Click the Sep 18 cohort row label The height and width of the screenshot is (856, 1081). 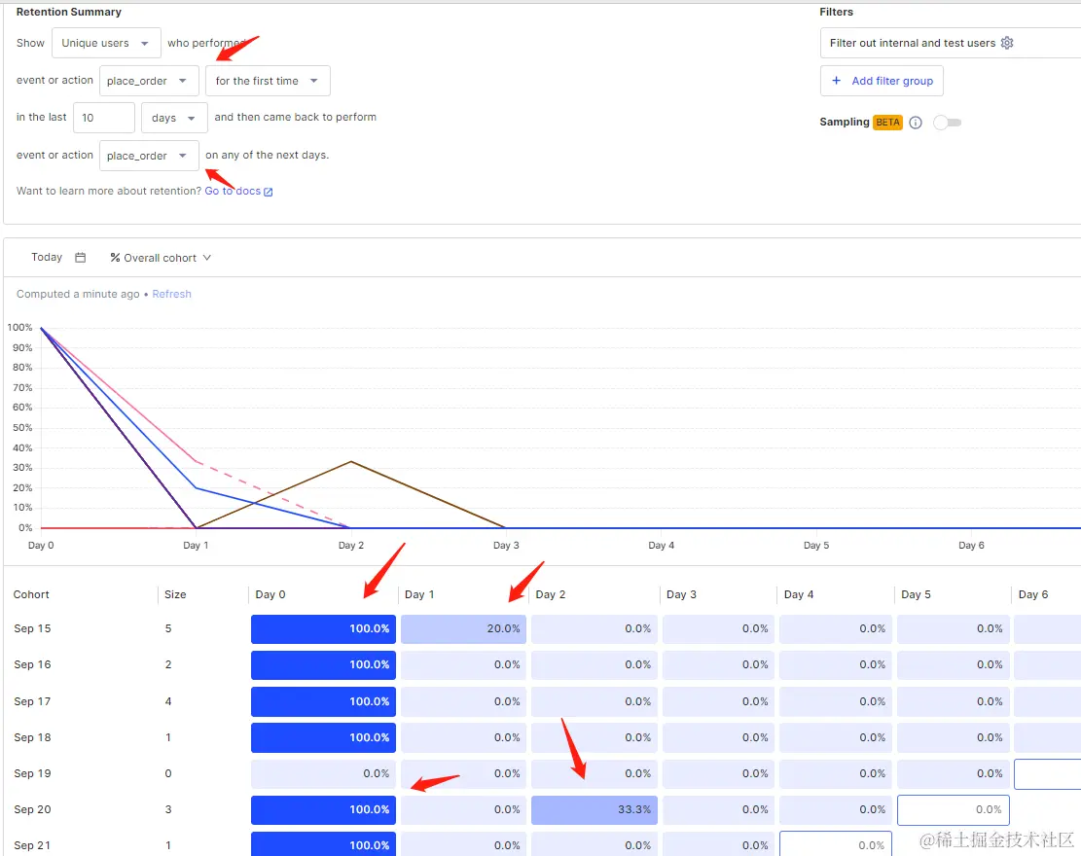(32, 737)
